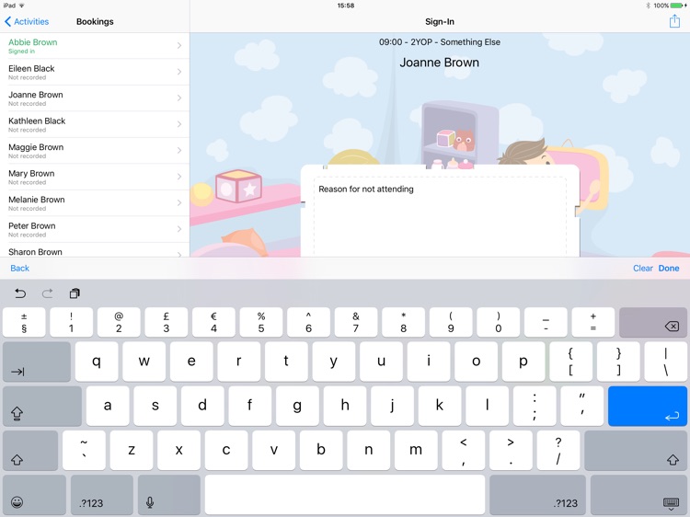Viewport: 690px width, 517px height.
Task: Tap chevron next to Peter Brown
Action: [179, 229]
